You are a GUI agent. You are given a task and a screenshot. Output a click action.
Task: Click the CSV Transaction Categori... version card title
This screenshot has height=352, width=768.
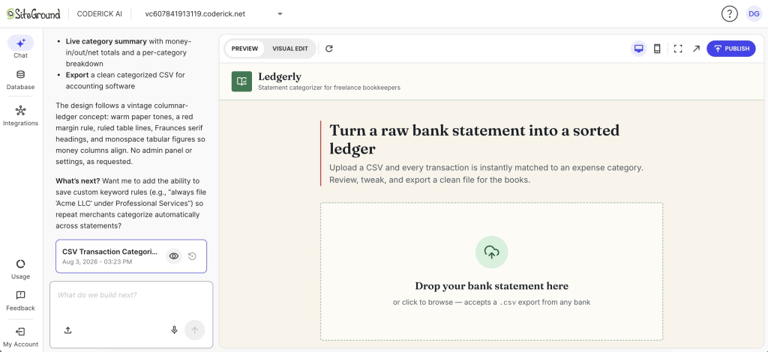(110, 252)
